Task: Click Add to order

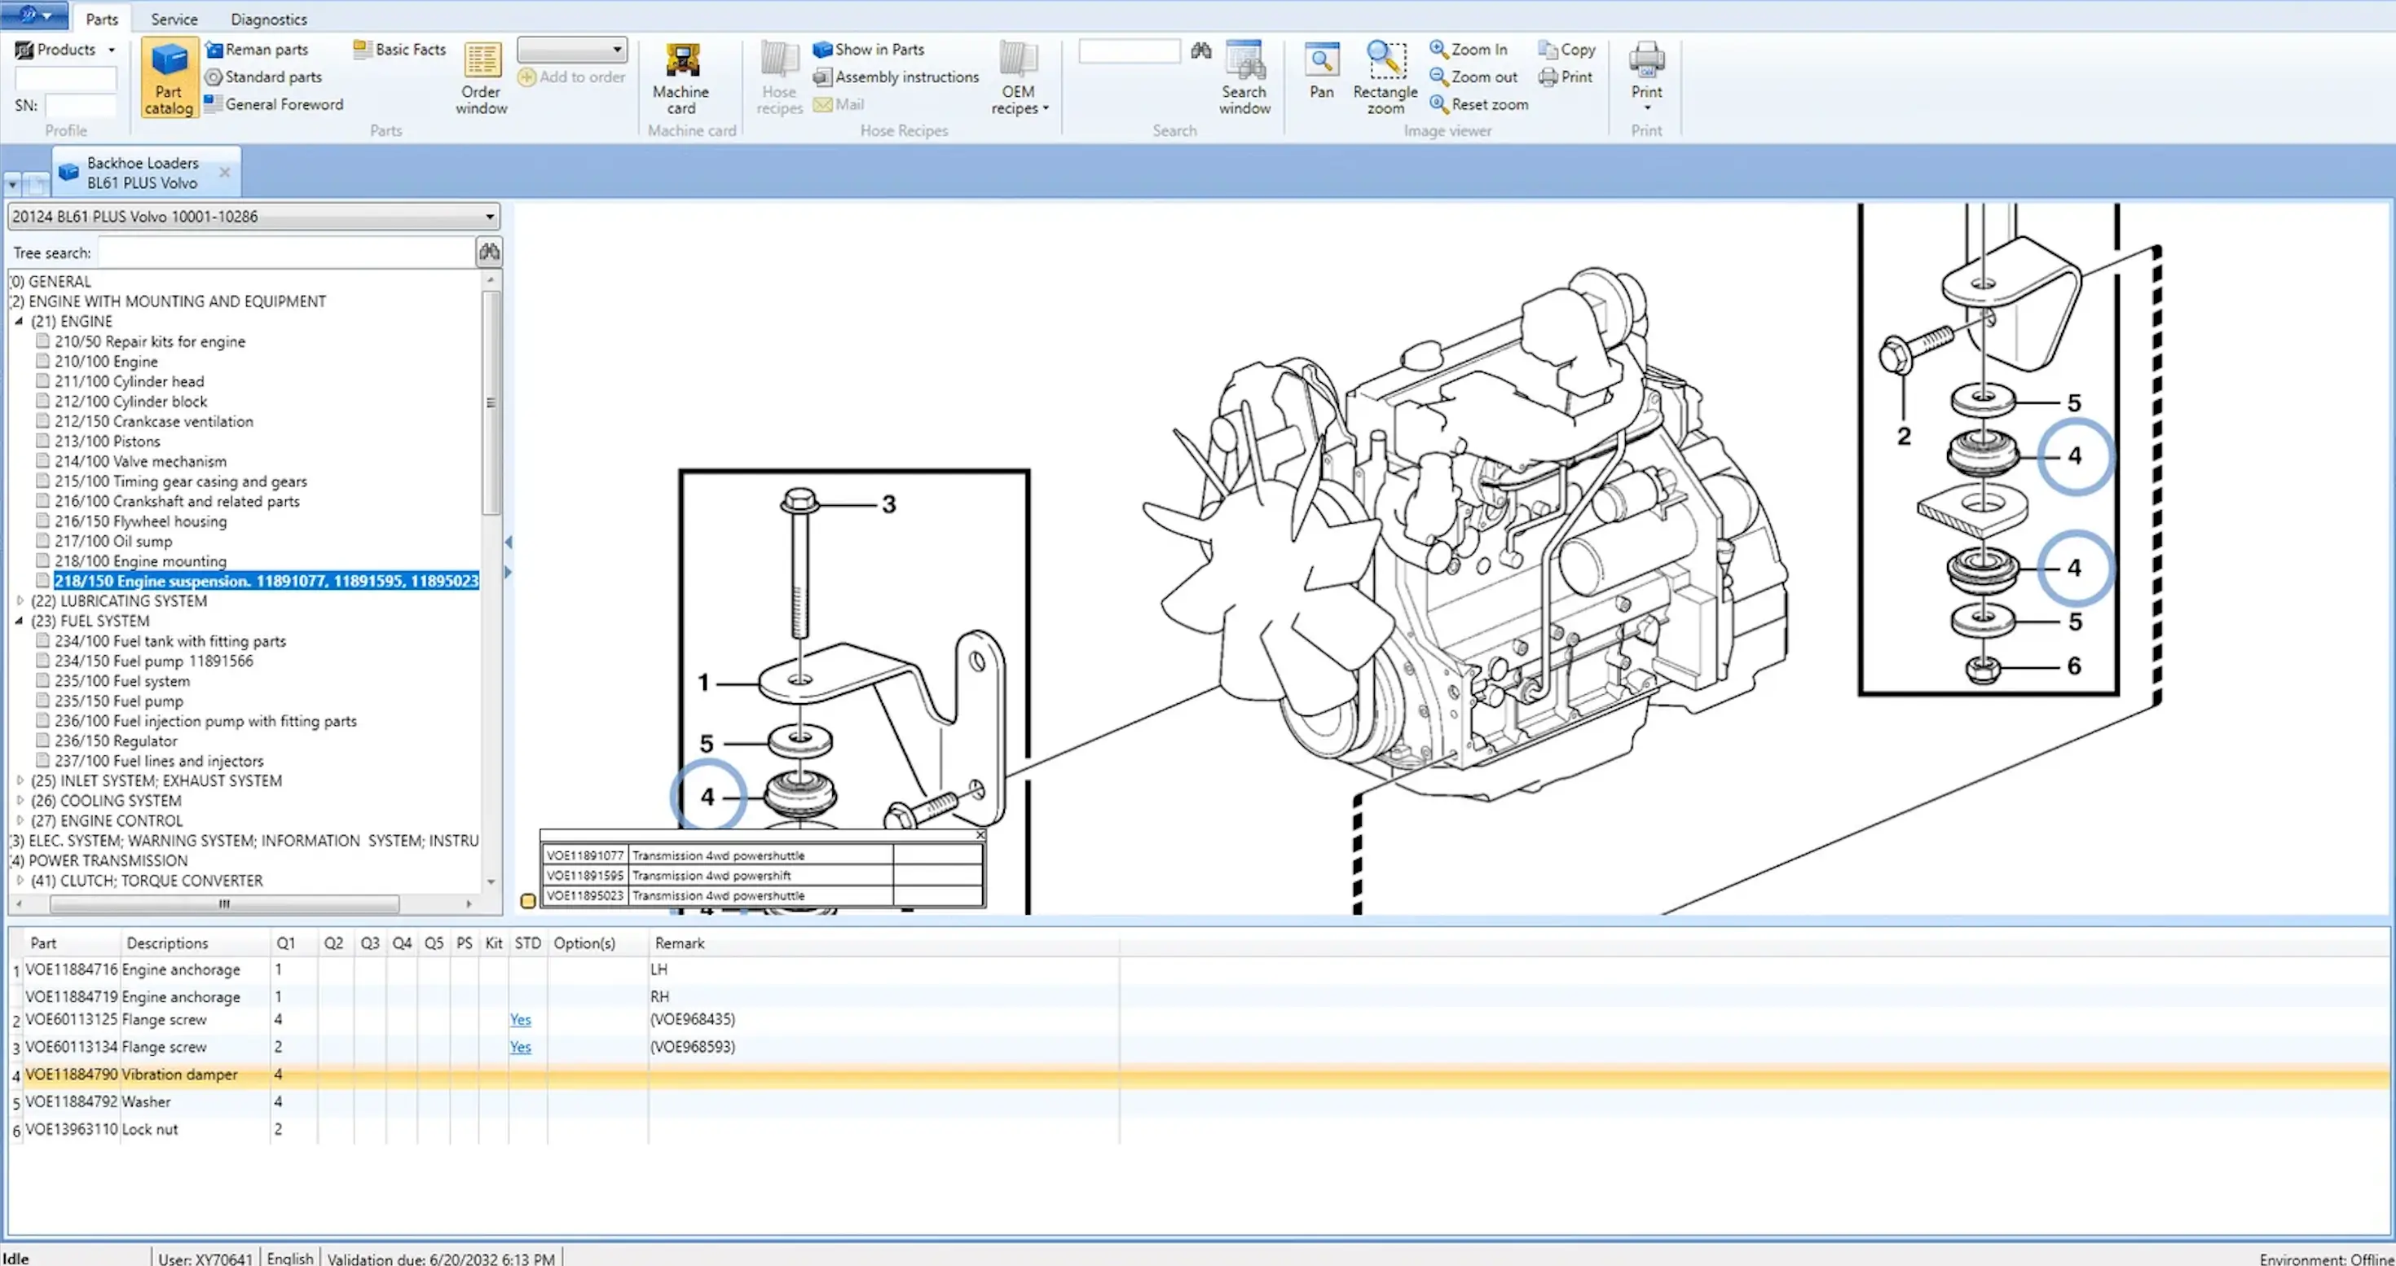Action: pos(571,77)
